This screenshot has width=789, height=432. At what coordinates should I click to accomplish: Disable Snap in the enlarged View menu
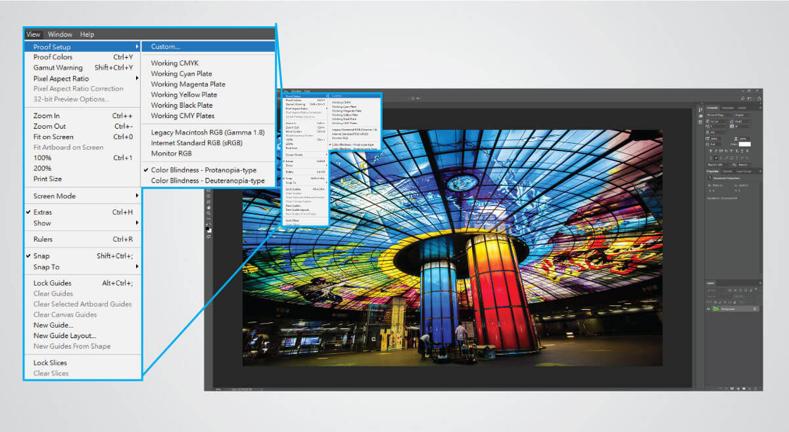click(41, 256)
